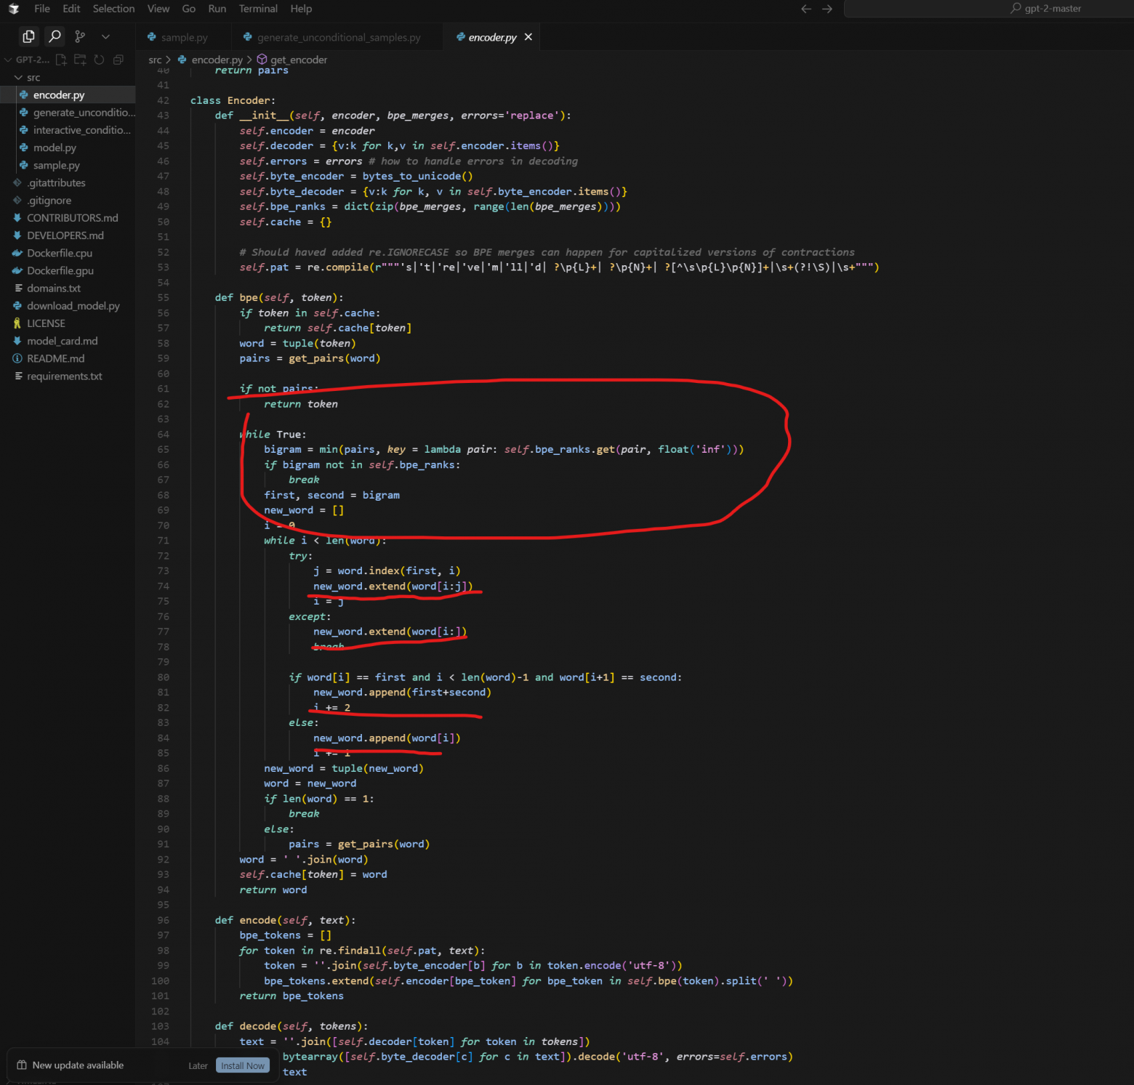Select encoder.py in the file explorer
The image size is (1134, 1085).
[x=68, y=95]
